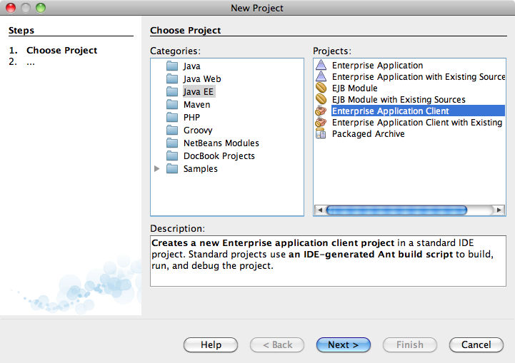Viewport: 515px width, 363px height.
Task: Select the Java EE category
Action: click(x=199, y=91)
